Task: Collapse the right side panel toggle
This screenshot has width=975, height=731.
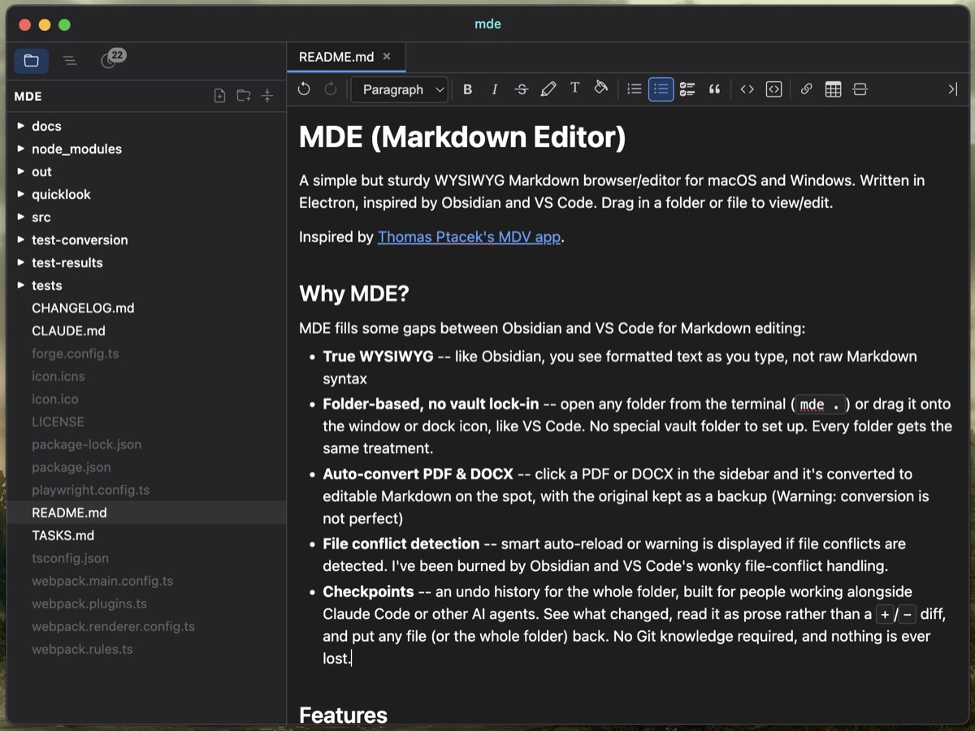Action: click(x=953, y=89)
